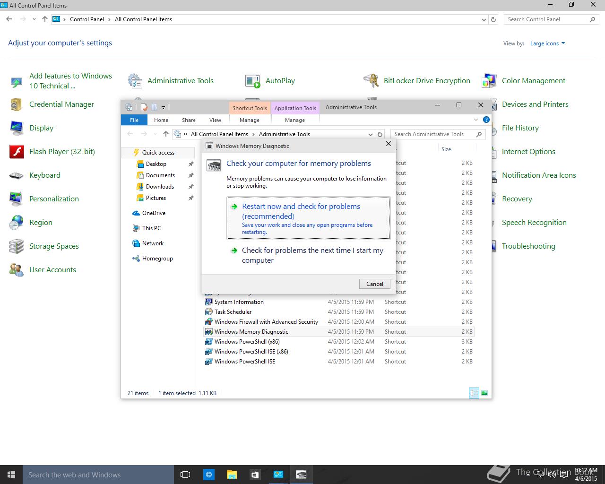Viewport: 605px width, 484px height.
Task: Click the File History item
Action: coord(520,128)
